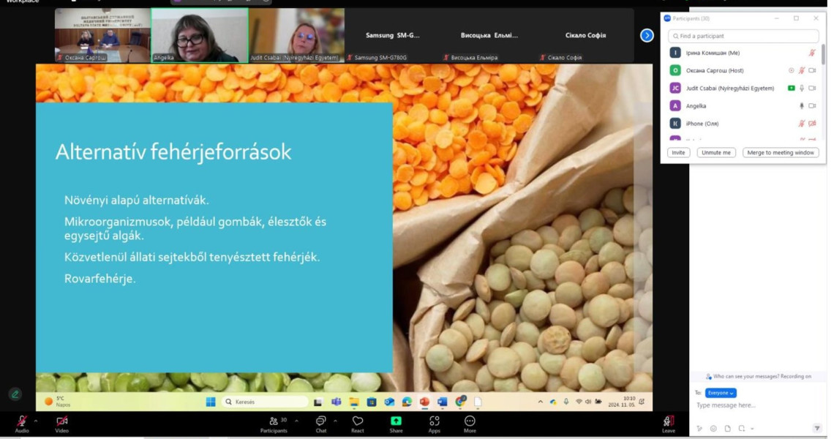Attach a file in chat
Viewport: 834px width, 439px height.
(x=728, y=428)
